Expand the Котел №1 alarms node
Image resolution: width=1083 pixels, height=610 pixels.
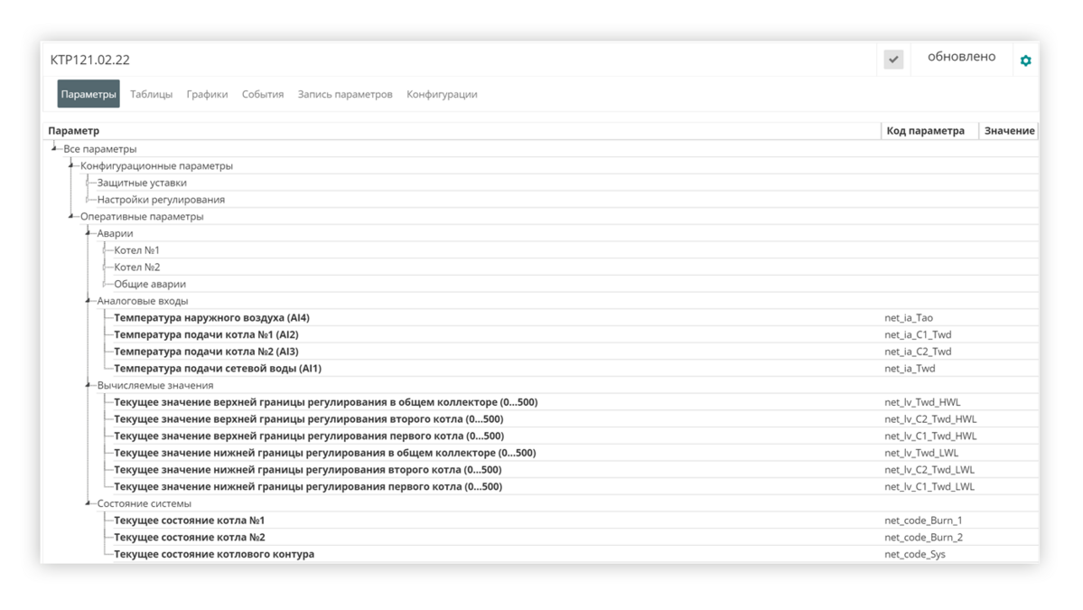[104, 250]
